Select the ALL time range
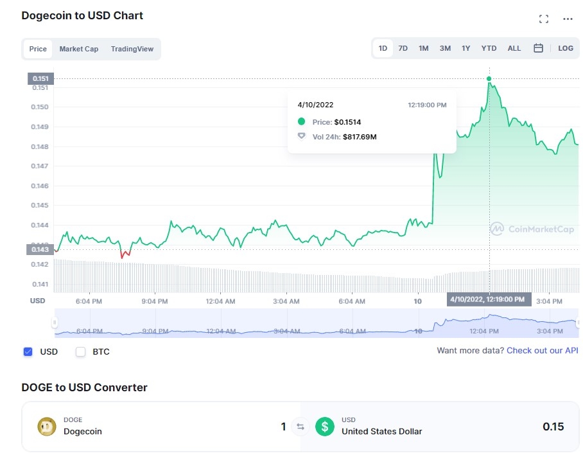 click(x=514, y=48)
